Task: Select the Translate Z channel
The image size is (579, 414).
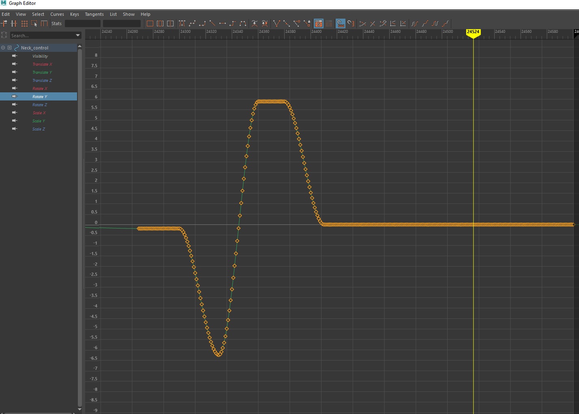Action: tap(42, 80)
